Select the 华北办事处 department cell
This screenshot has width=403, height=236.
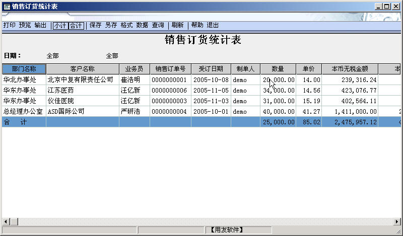click(x=24, y=80)
